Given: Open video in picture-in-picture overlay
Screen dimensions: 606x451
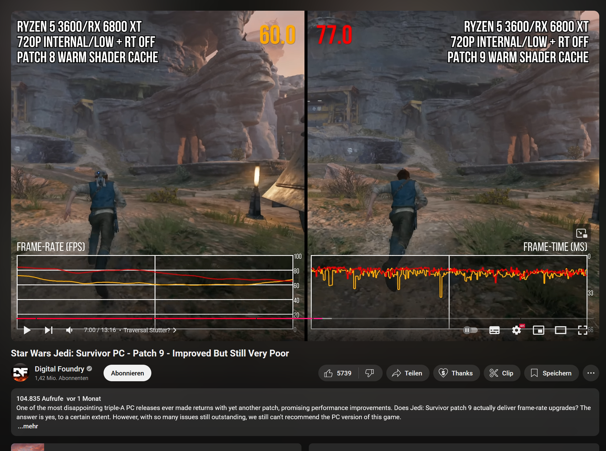Looking at the screenshot, I should click(581, 233).
